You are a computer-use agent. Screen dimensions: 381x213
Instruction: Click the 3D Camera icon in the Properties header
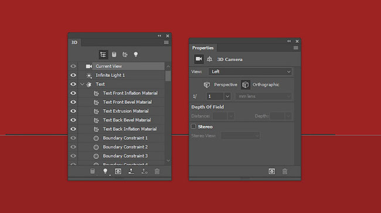click(199, 59)
